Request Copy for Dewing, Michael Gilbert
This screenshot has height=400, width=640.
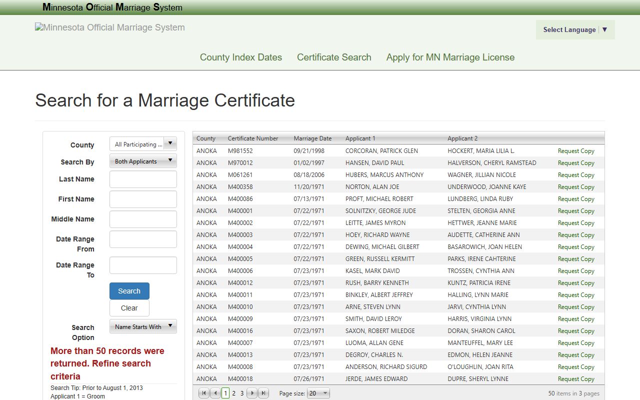point(576,247)
